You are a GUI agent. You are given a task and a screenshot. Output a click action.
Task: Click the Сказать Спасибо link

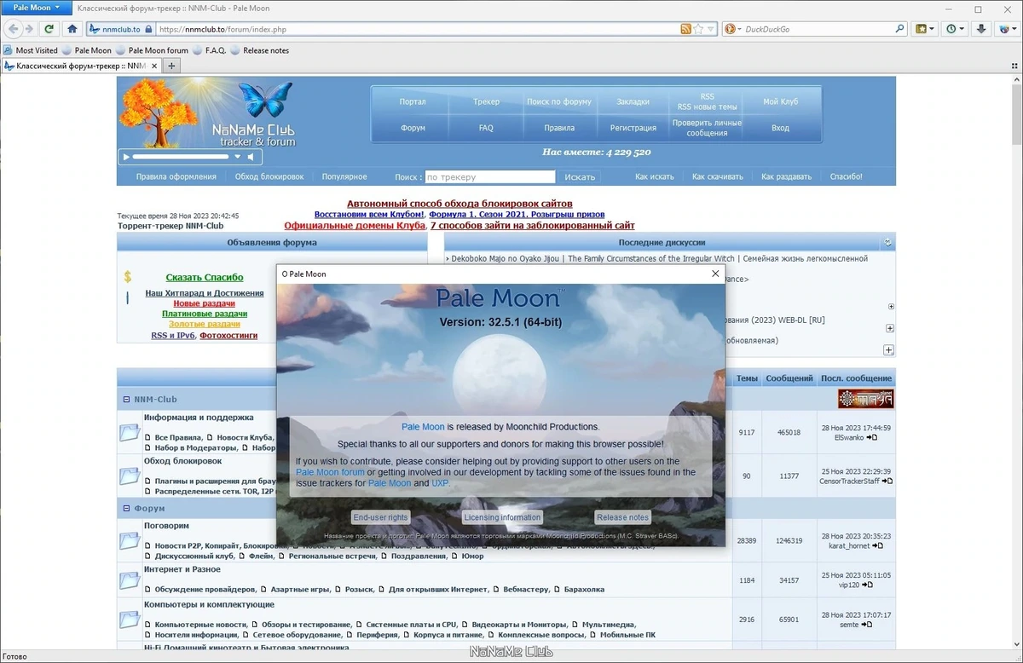pos(205,277)
